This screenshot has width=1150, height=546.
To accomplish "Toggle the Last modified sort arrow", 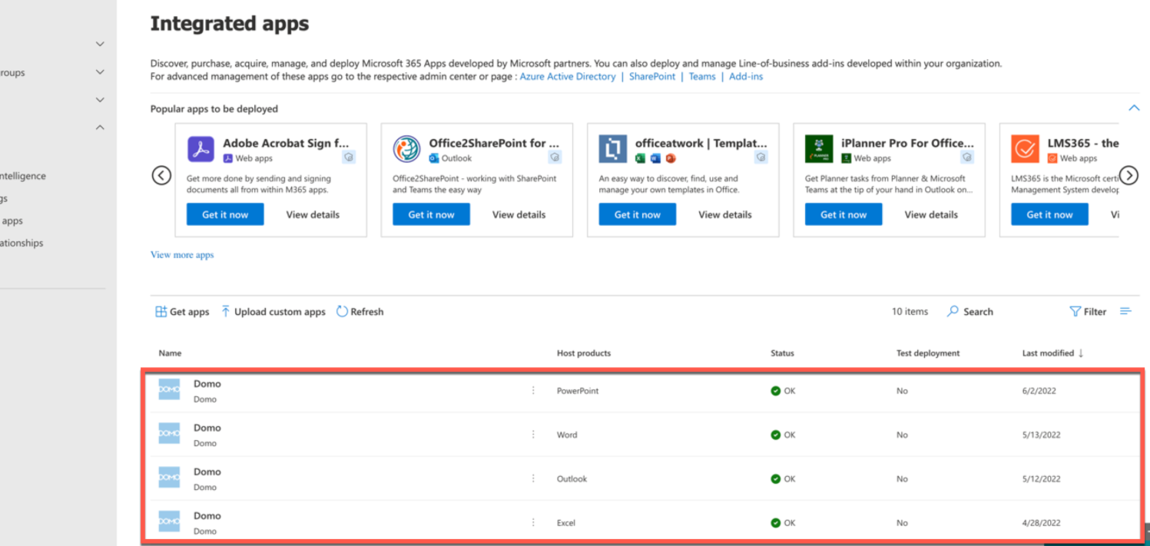I will (1082, 352).
